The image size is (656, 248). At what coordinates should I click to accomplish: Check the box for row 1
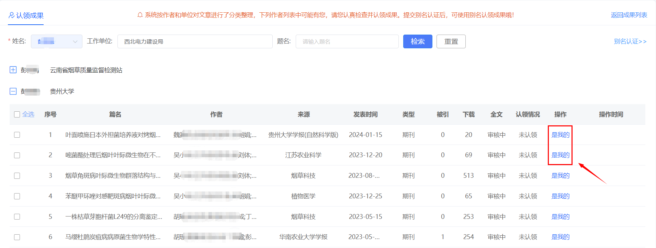coord(17,135)
